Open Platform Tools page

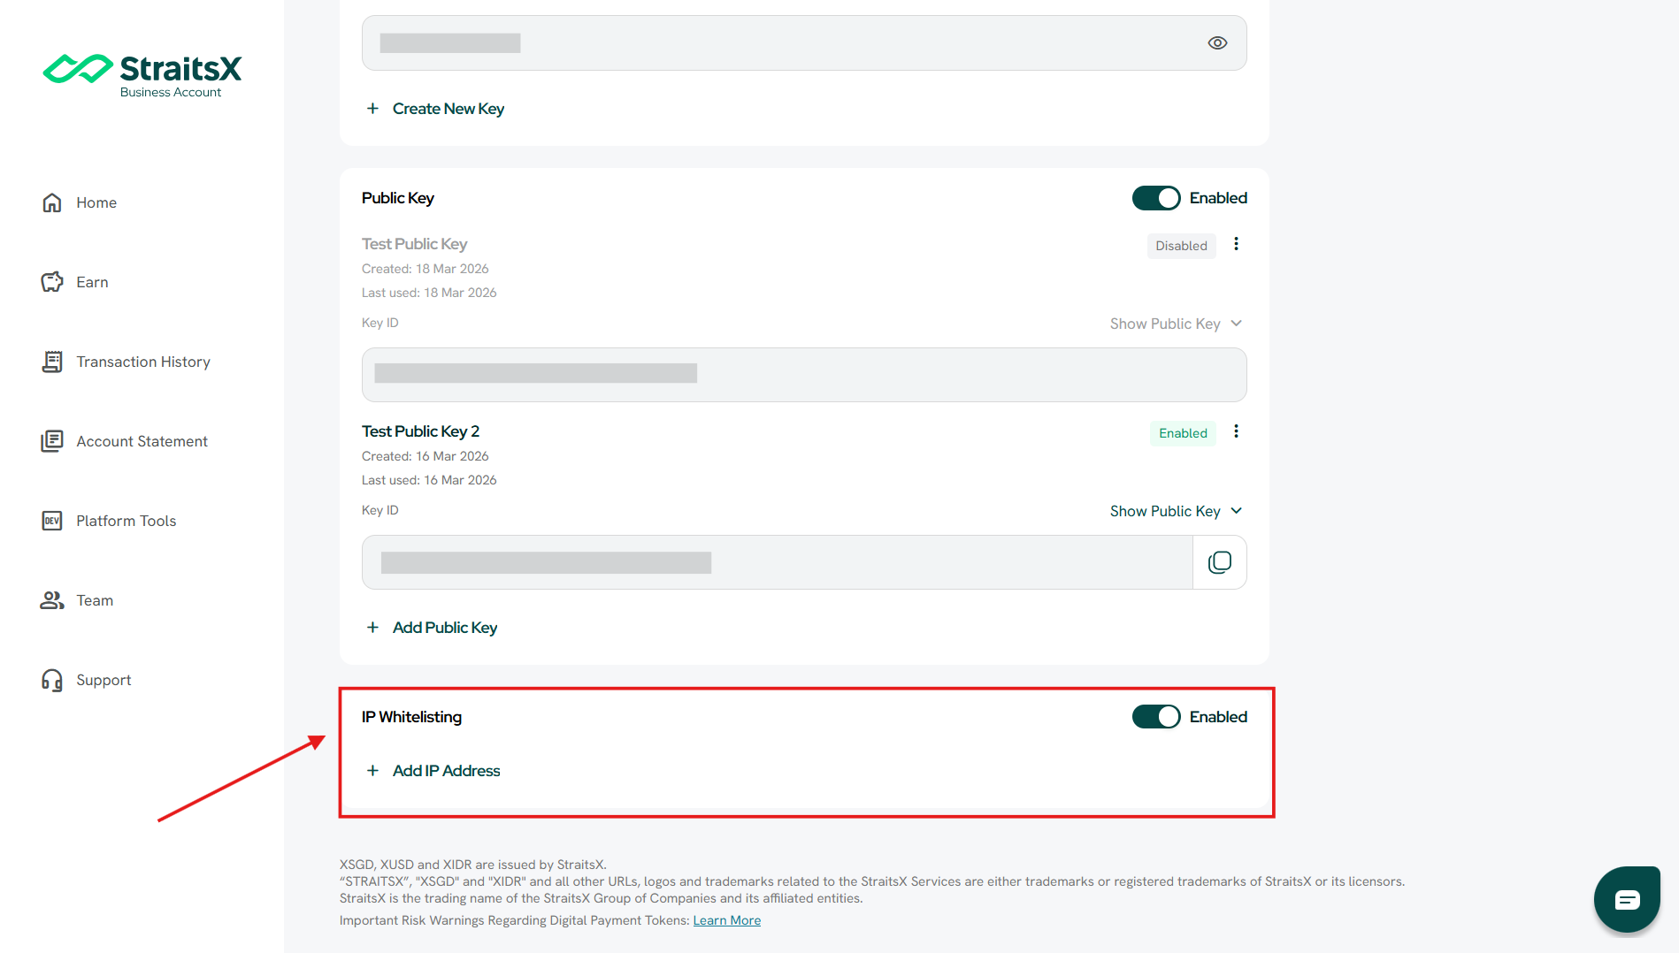[126, 521]
